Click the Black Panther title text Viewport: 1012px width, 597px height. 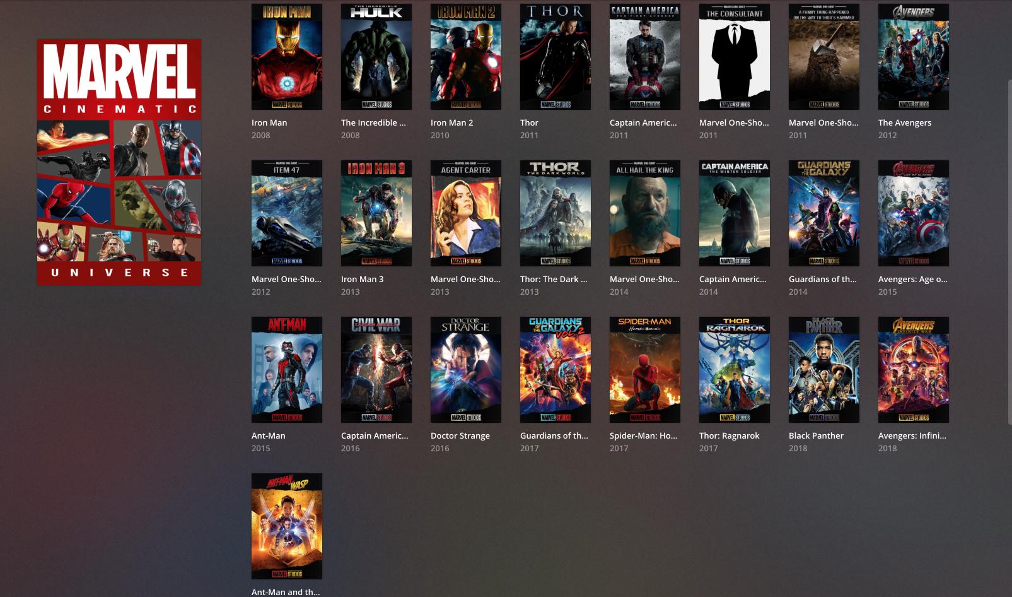(x=816, y=435)
